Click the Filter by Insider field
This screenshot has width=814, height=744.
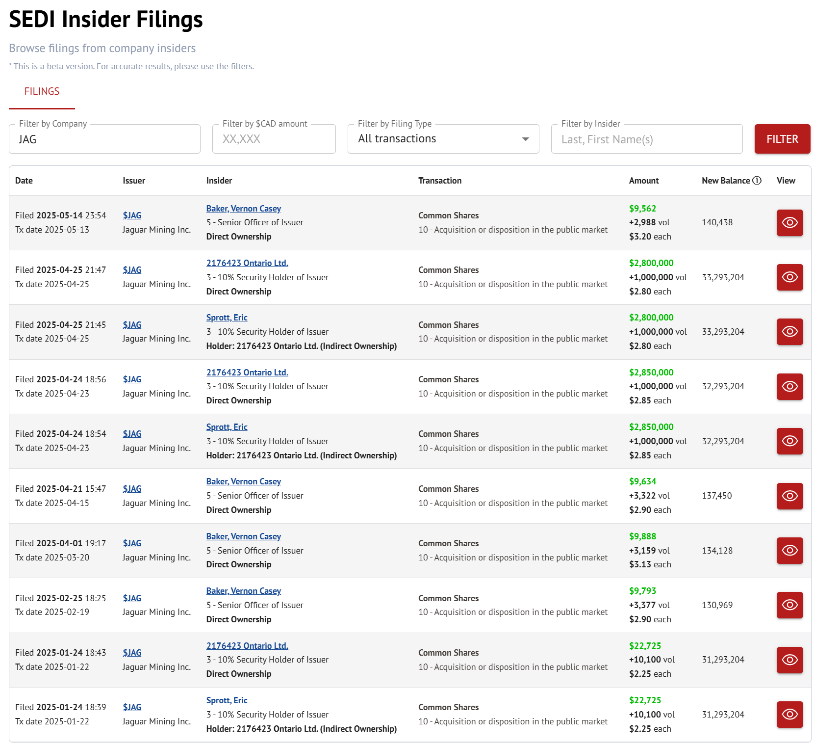click(646, 139)
